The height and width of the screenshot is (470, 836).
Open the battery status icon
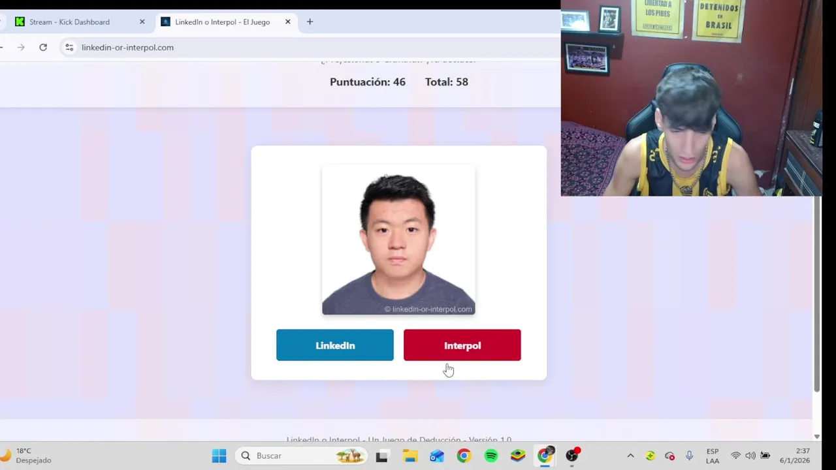click(765, 456)
